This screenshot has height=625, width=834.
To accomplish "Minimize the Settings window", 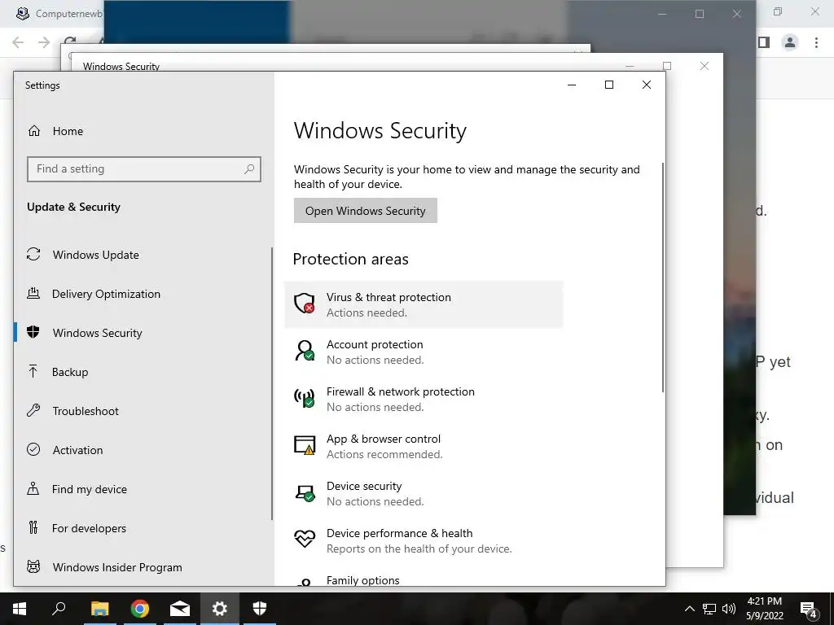I will pyautogui.click(x=572, y=85).
